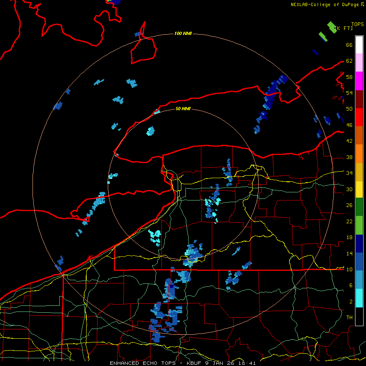Click the 'NEXLAB-College of DuPage' credit text
The height and width of the screenshot is (366, 366).
point(325,4)
